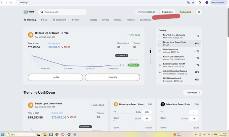
Task: Reload the page
Action: (11, 2)
